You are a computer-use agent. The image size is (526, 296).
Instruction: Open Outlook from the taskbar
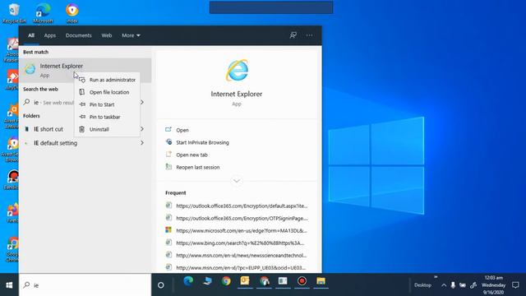(x=245, y=281)
